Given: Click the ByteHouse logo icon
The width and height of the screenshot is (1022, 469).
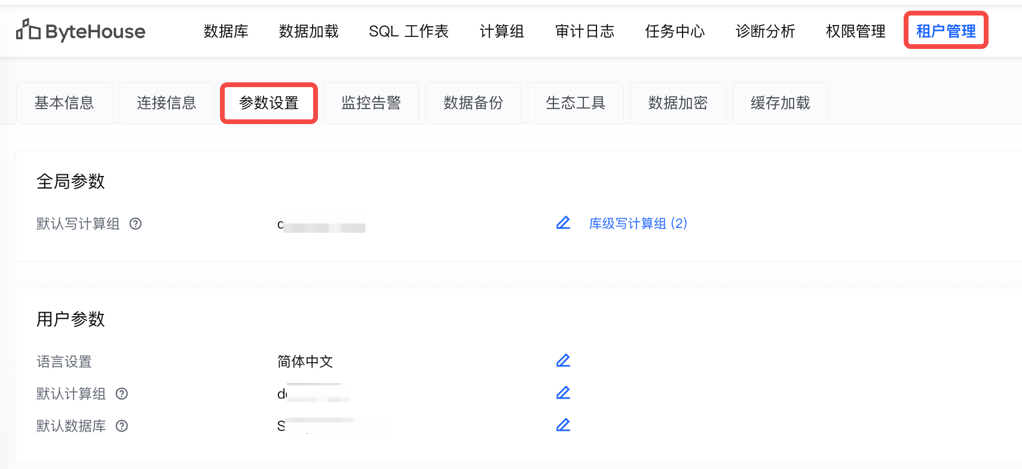Looking at the screenshot, I should tap(28, 30).
